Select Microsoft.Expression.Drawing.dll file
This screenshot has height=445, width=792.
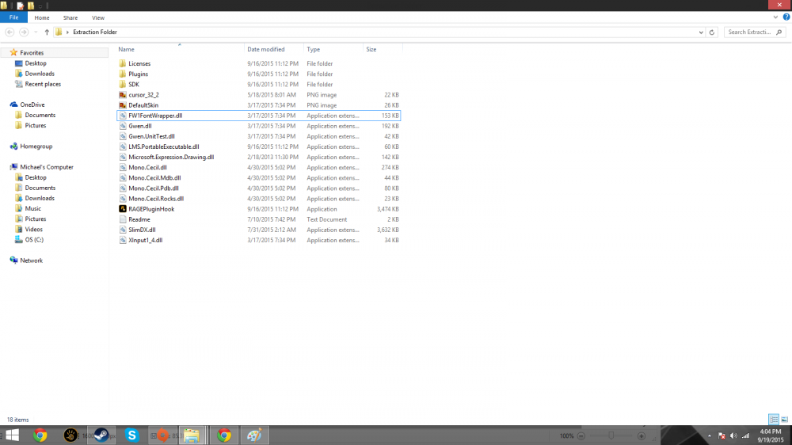[x=171, y=157]
